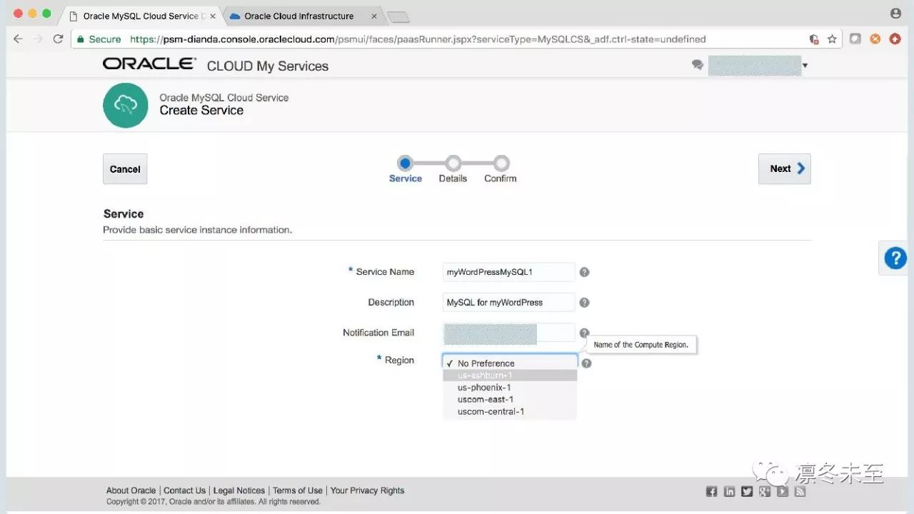
Task: Go forward with the browser forward arrow
Action: [39, 39]
